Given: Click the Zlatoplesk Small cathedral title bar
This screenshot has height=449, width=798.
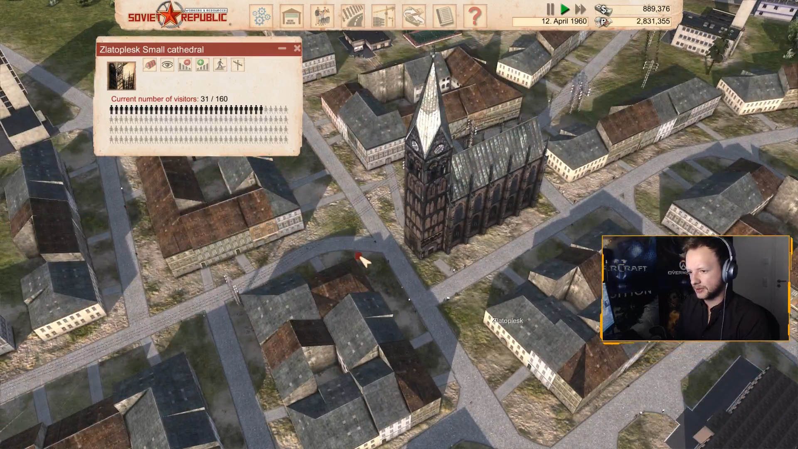Looking at the screenshot, I should pyautogui.click(x=199, y=49).
